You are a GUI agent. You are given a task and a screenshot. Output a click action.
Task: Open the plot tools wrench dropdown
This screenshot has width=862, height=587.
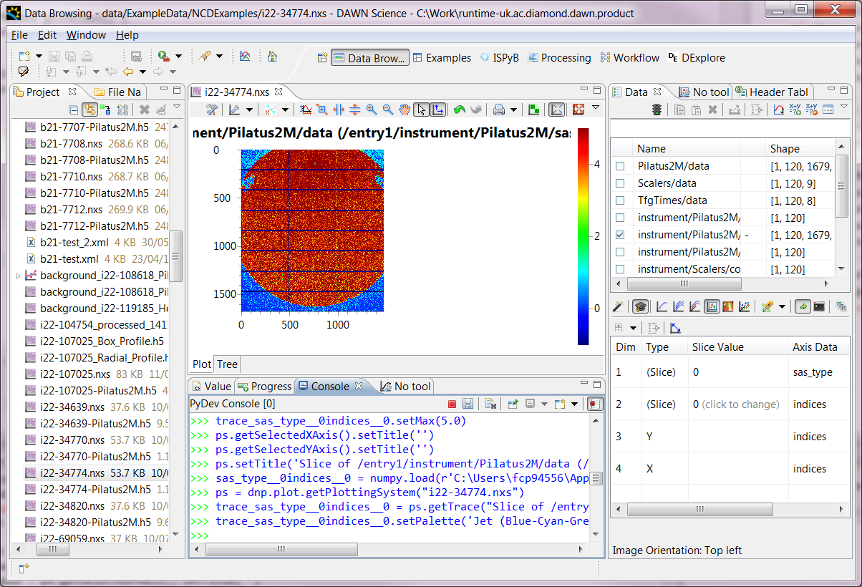click(249, 110)
